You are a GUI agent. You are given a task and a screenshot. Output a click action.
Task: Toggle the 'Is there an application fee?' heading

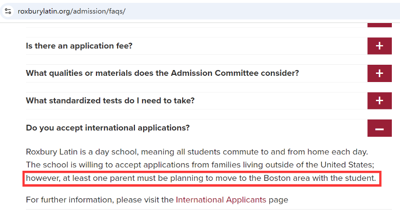pyautogui.click(x=79, y=46)
